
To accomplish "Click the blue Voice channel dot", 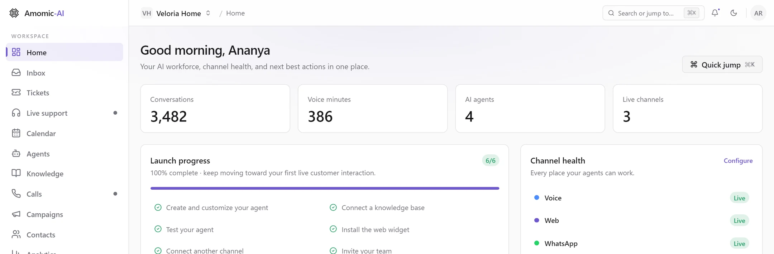I will [x=536, y=198].
